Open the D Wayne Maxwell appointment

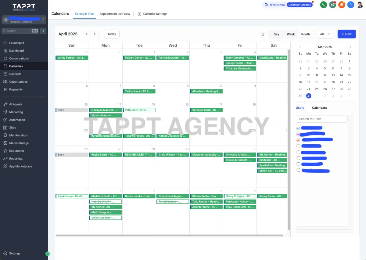click(x=106, y=110)
